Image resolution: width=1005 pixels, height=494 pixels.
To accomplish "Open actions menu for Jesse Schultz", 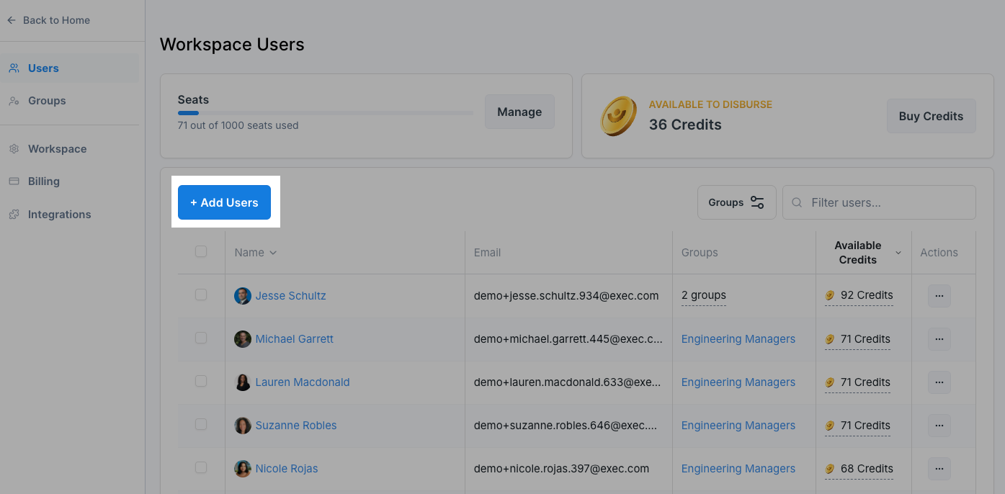I will point(939,296).
